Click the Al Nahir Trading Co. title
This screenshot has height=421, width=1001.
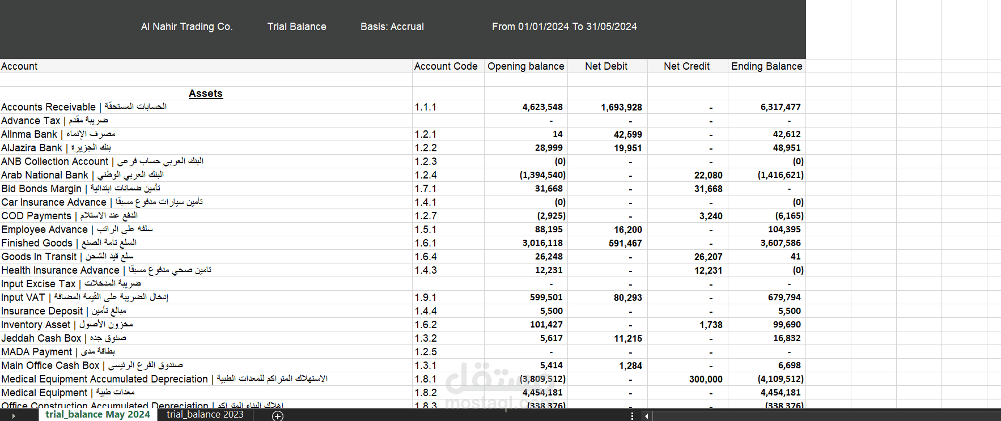point(186,27)
